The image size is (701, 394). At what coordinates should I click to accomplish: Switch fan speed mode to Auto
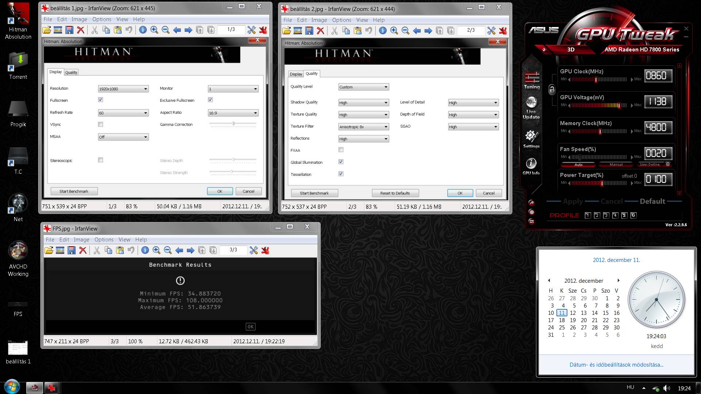click(578, 165)
